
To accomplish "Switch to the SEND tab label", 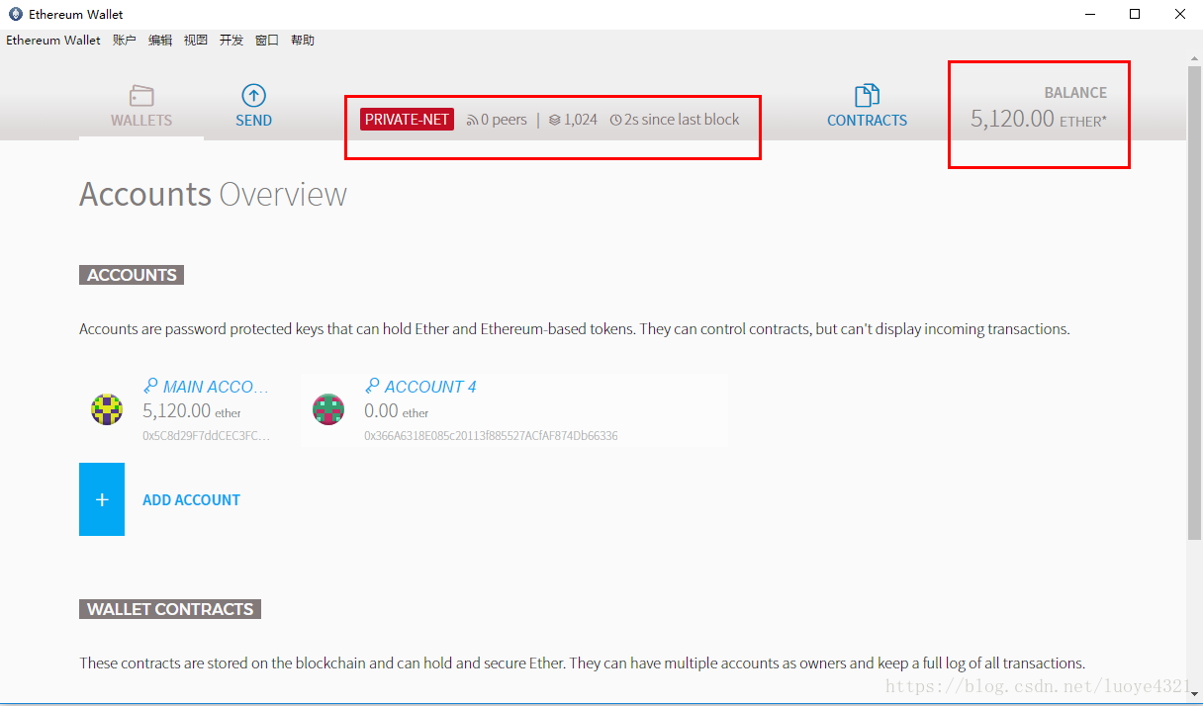I will [x=254, y=121].
